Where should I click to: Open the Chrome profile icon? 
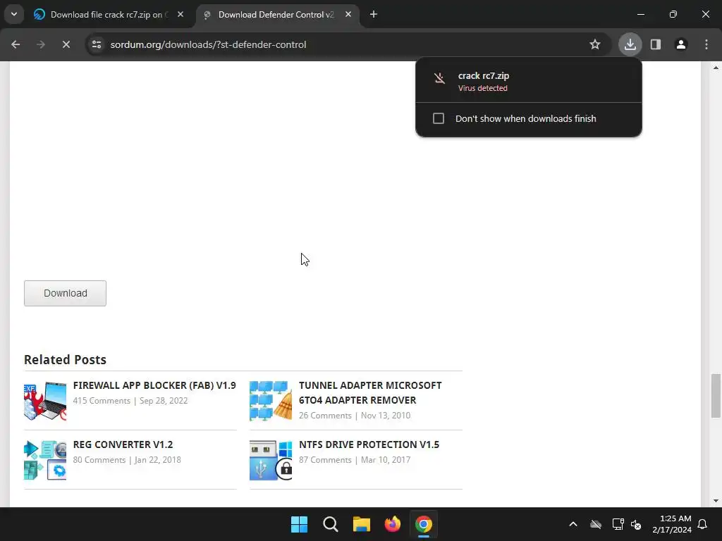681,44
